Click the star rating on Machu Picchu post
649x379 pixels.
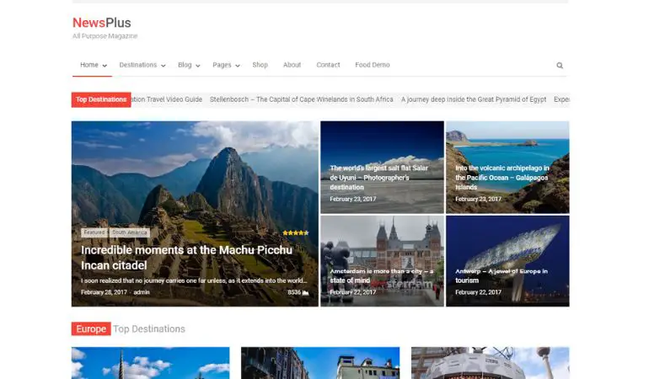[296, 233]
